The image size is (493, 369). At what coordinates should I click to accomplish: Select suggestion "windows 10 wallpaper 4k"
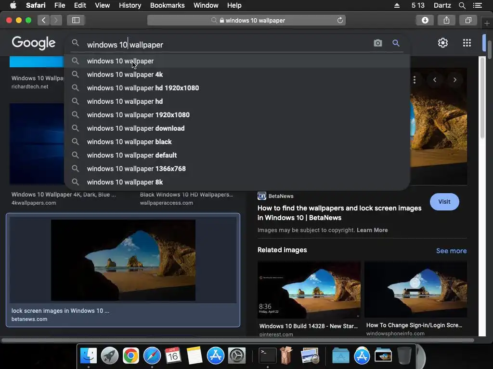point(237,74)
